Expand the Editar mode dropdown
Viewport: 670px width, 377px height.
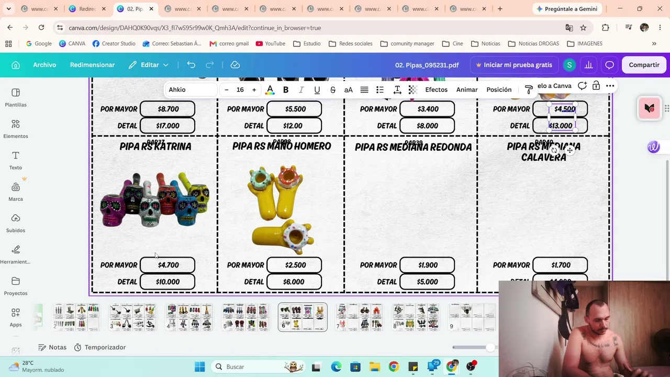[149, 65]
